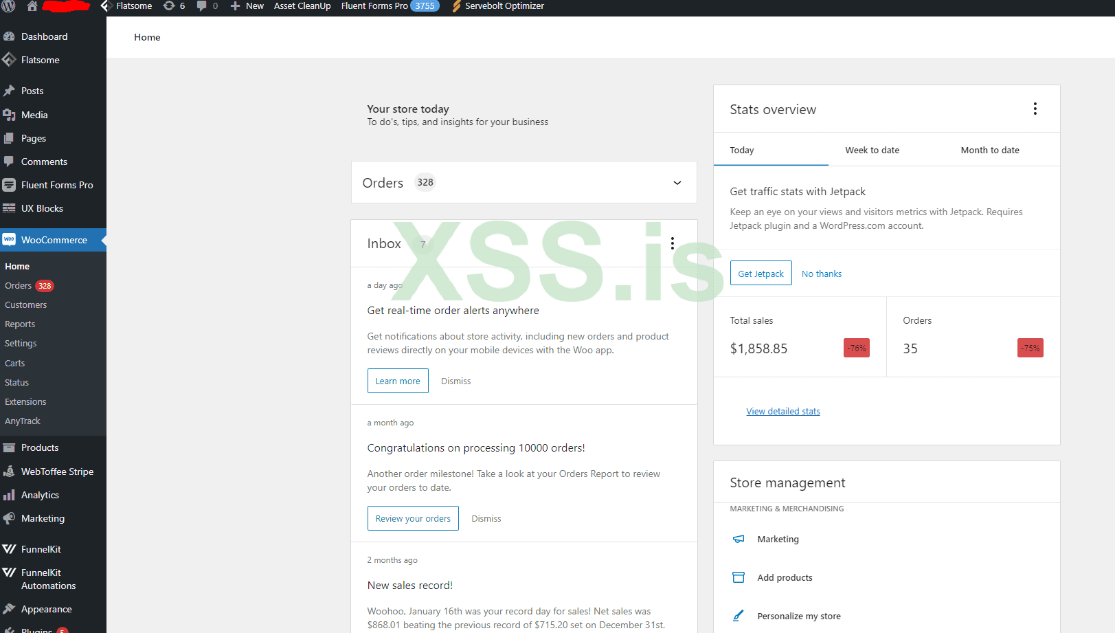Click the Get Jetpack button
Screen dimensions: 1115x633
tap(761, 274)
